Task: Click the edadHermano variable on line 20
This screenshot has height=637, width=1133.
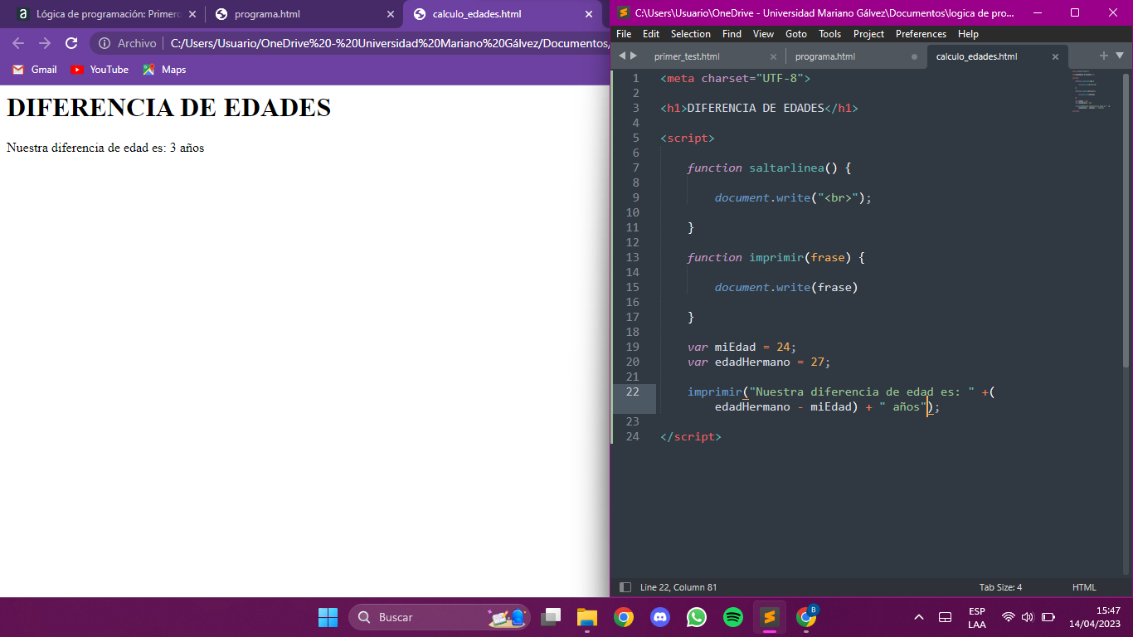Action: click(x=752, y=362)
